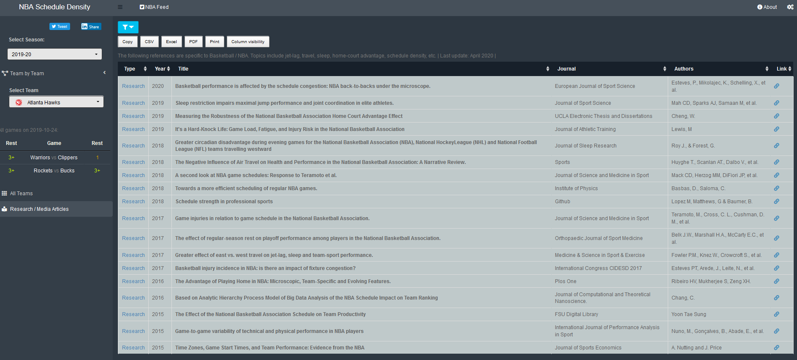Screen dimensions: 797x360
Task: Click Research type for Schedule strength row
Action: pyautogui.click(x=133, y=202)
